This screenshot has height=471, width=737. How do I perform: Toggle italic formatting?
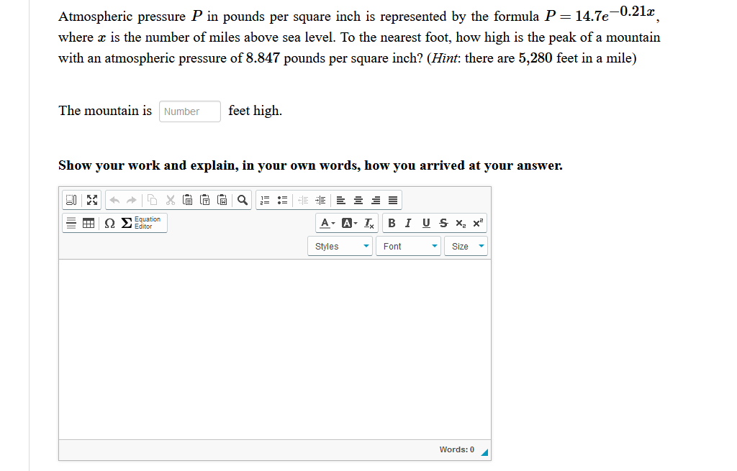pos(407,223)
